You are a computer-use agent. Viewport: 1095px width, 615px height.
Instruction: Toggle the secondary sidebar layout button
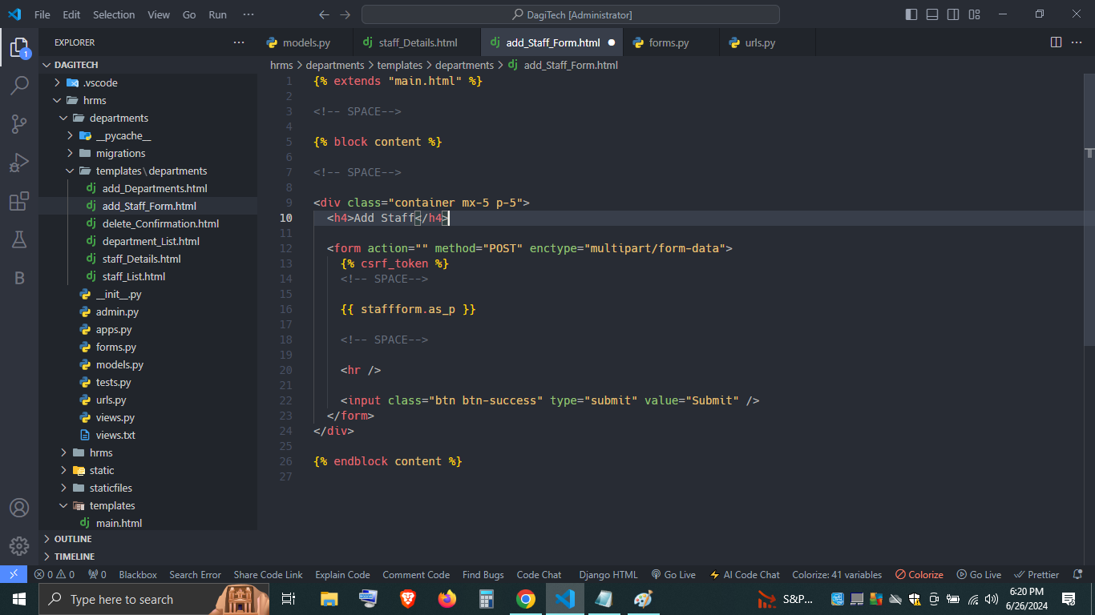click(x=953, y=14)
